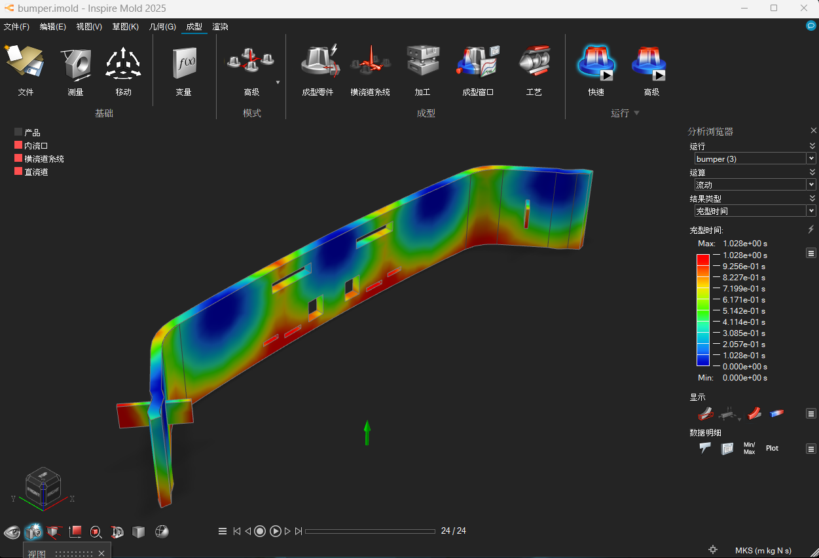Image resolution: width=819 pixels, height=558 pixels.
Task: Open the 流动 calculation dropdown
Action: click(x=755, y=185)
